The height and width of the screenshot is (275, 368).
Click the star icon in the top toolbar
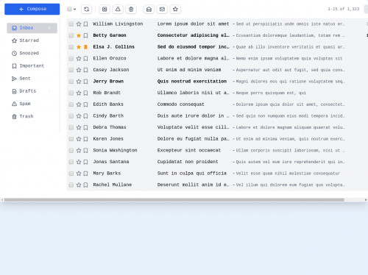(175, 9)
